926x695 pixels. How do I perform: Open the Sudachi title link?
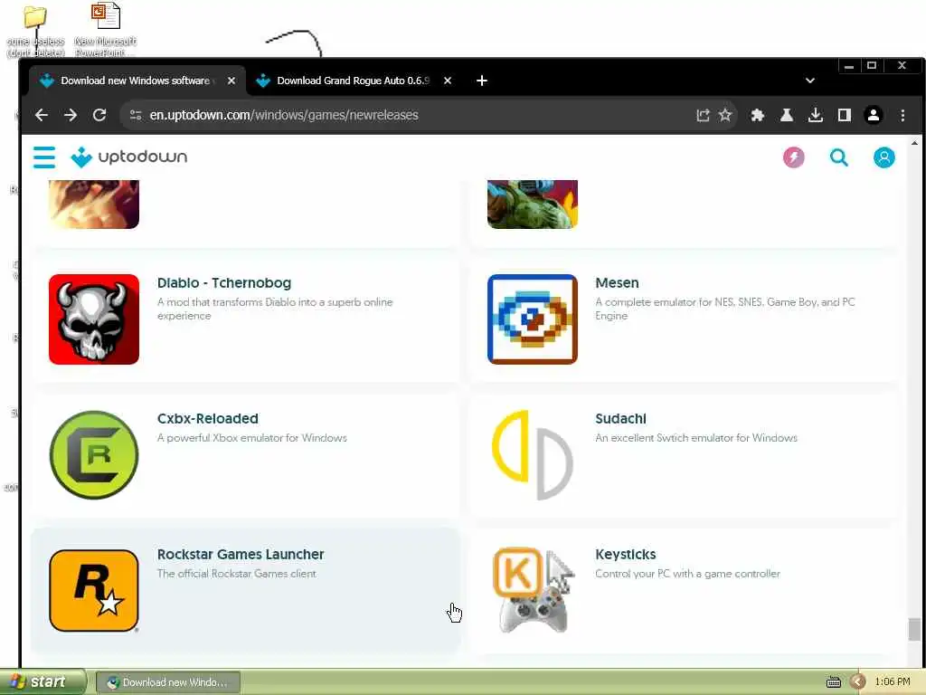pyautogui.click(x=620, y=418)
